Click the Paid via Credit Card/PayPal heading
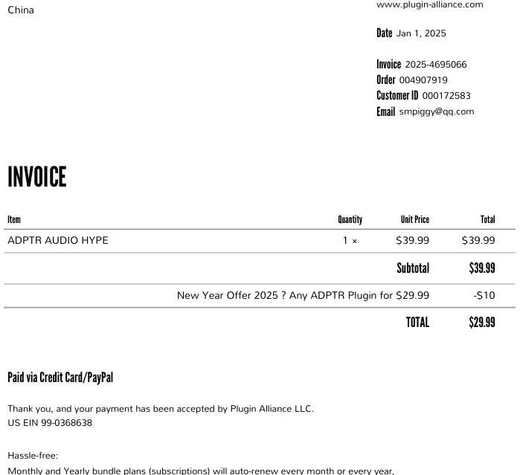Viewport: 520px width, 475px height. [60, 378]
